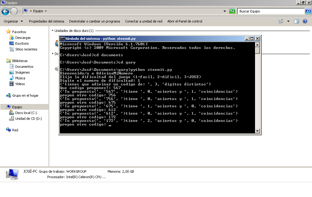Go back with the Explorer back arrow
The height and width of the screenshot is (197, 312).
(5, 11)
